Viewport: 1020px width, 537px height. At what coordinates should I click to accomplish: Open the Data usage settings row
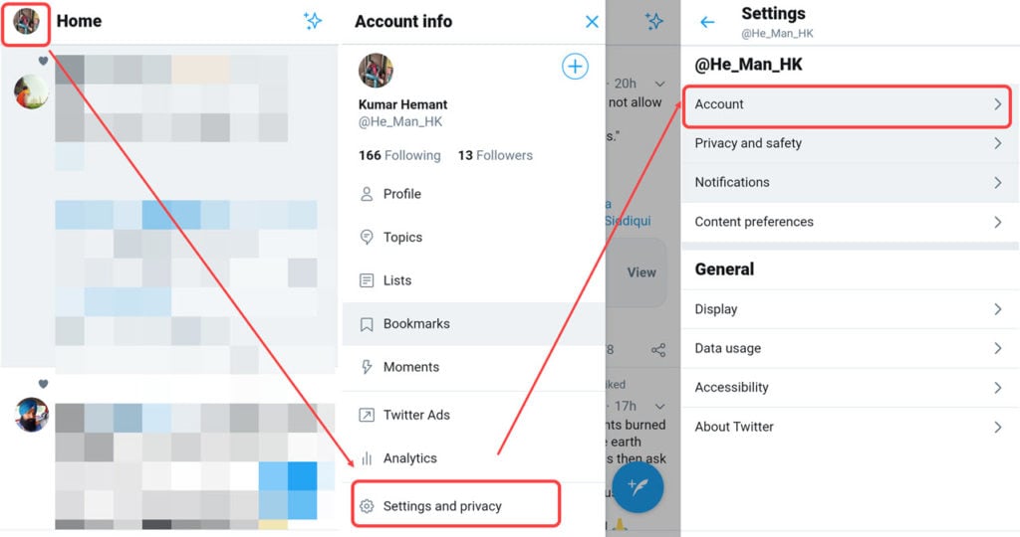[x=850, y=348]
